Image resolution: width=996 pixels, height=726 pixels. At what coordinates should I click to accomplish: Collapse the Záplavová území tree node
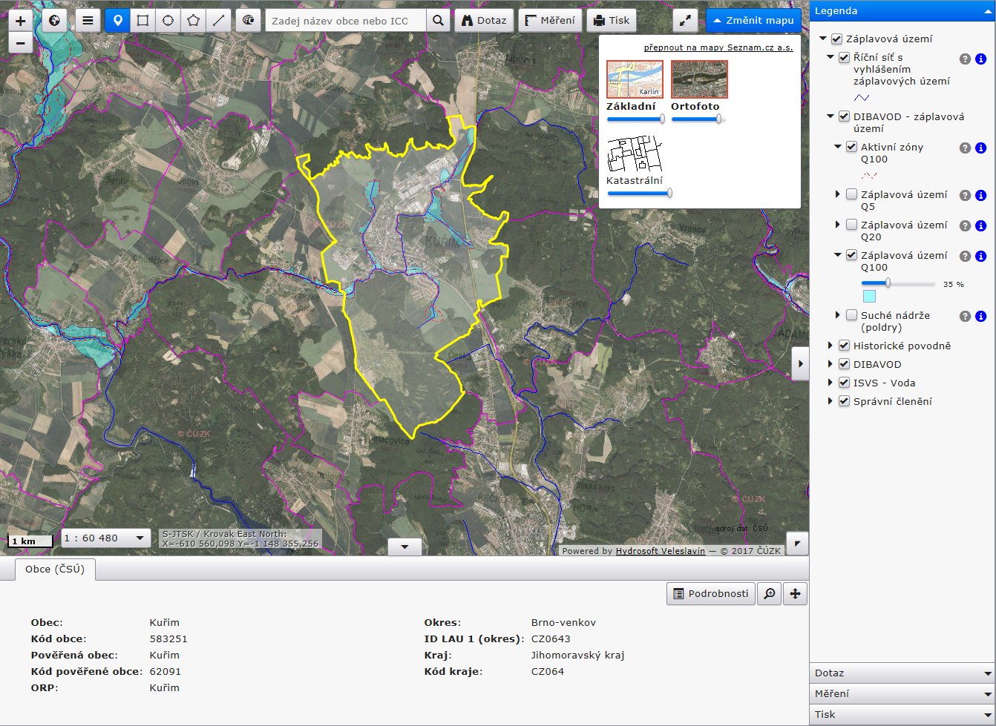tap(823, 39)
